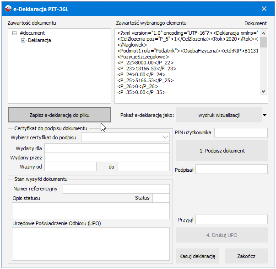
Task: Open dropdown arrow next to wydruk wizualizacji
Action: pos(265,115)
